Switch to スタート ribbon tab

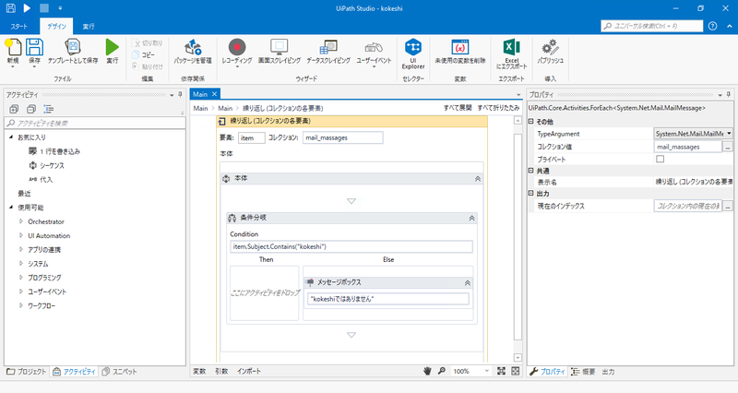(19, 27)
